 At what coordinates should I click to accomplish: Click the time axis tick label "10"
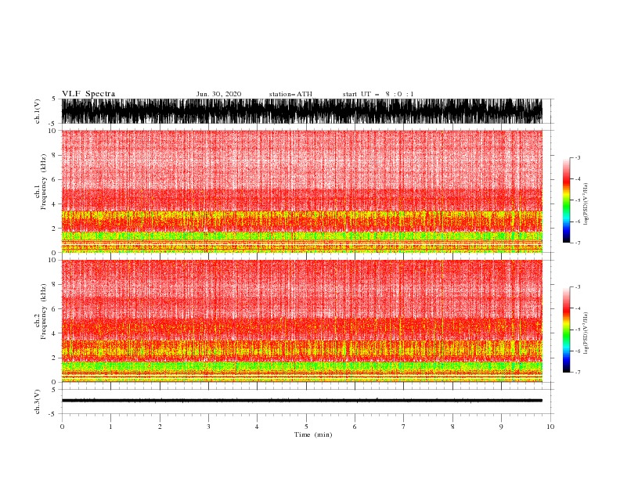(550, 427)
